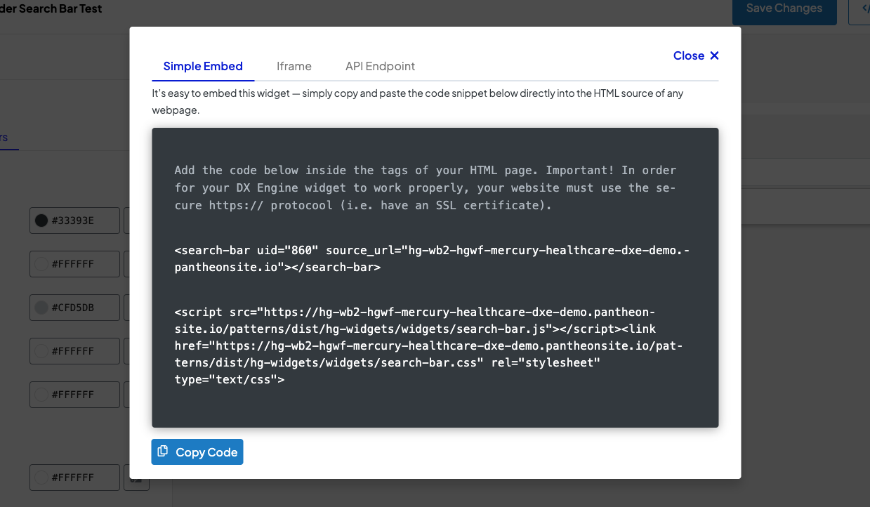Select the Simple Embed tab
Image resolution: width=870 pixels, height=507 pixels.
(203, 66)
